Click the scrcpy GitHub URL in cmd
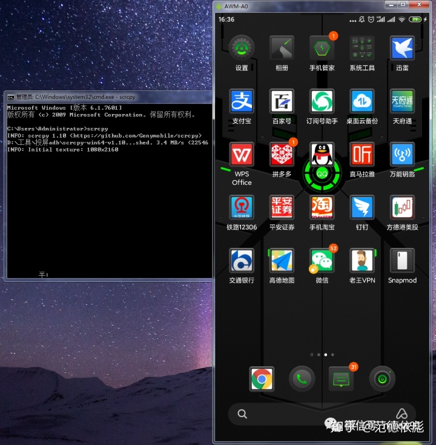Screen dimensions: 436x445 point(136,136)
